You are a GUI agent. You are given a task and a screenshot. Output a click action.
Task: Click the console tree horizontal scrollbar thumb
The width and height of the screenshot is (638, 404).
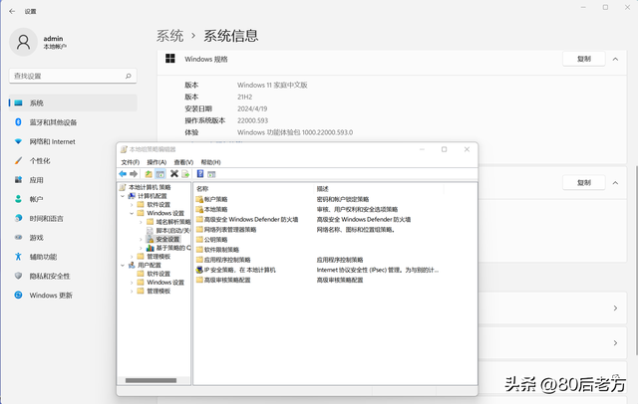(151, 380)
